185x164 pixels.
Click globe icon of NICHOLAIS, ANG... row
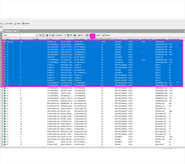point(5,88)
